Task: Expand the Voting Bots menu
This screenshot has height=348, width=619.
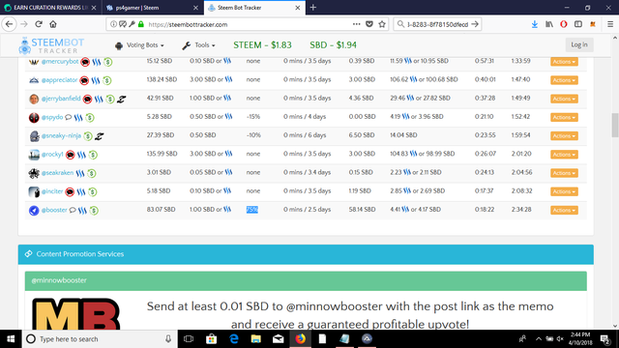Action: click(x=139, y=45)
